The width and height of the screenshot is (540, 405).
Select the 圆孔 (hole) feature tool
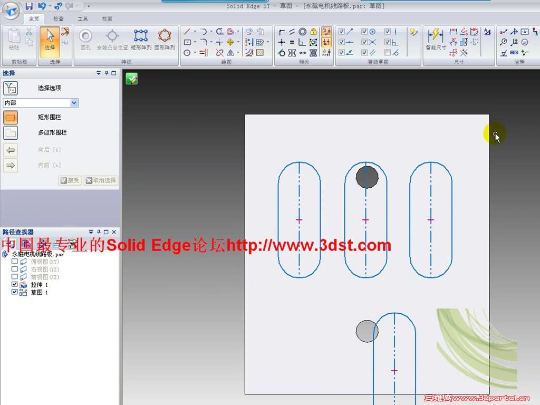click(x=85, y=38)
